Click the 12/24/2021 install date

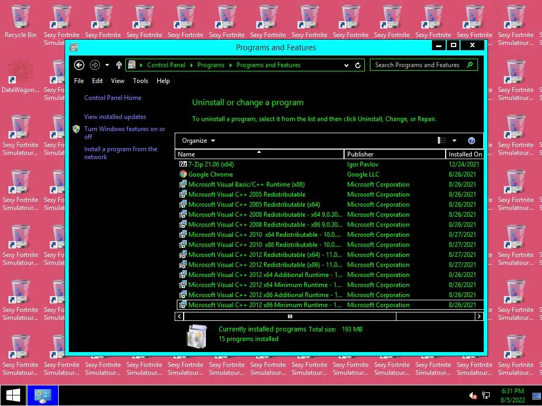click(464, 164)
